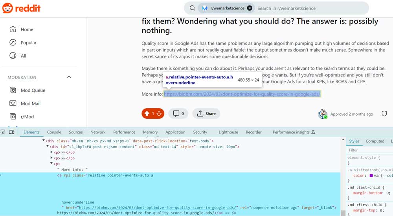Open Mod Mail
The width and height of the screenshot is (393, 216).
pos(30,103)
